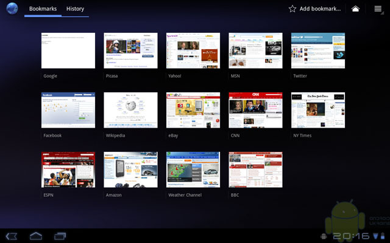This screenshot has height=243, width=390.
Task: Open the NY Times bookmark thumbnail
Action: click(318, 110)
